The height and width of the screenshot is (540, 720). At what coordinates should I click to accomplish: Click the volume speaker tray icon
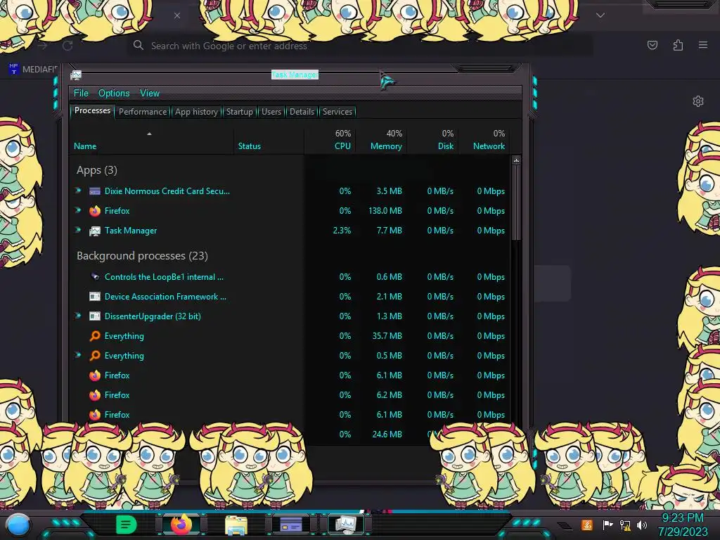click(x=642, y=525)
